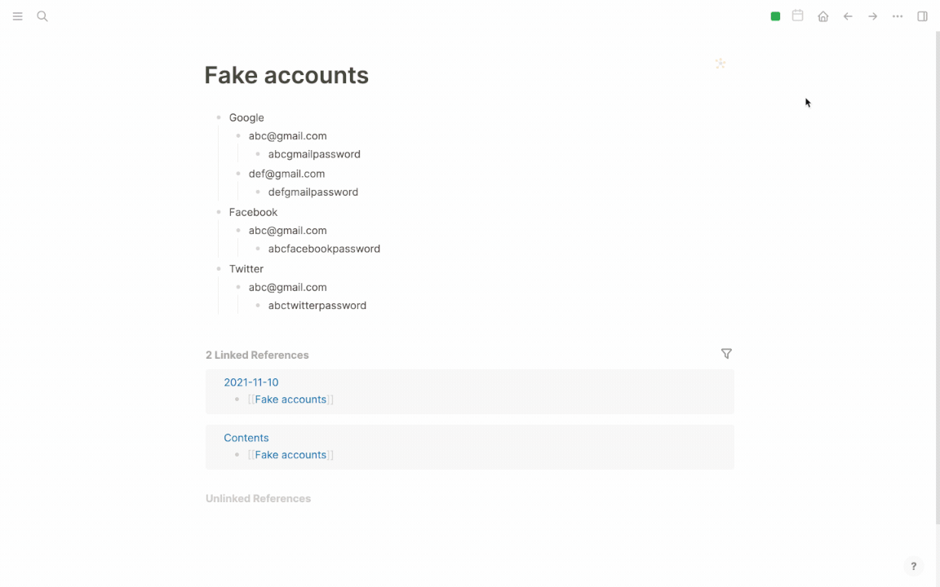This screenshot has height=587, width=940.
Task: Open the Contents page link
Action: 246,438
